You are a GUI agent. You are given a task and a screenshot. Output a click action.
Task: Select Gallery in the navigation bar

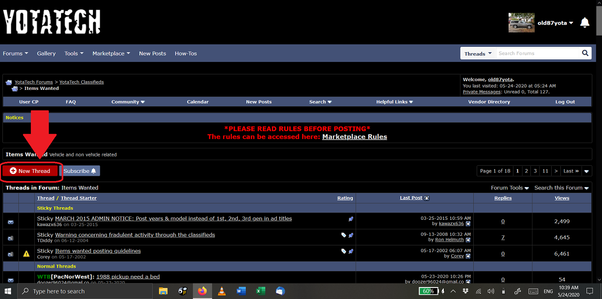coord(46,54)
